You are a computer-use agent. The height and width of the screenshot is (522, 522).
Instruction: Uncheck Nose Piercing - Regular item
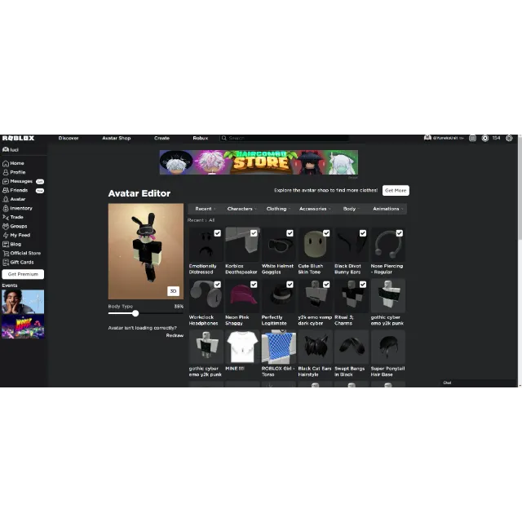tap(399, 233)
